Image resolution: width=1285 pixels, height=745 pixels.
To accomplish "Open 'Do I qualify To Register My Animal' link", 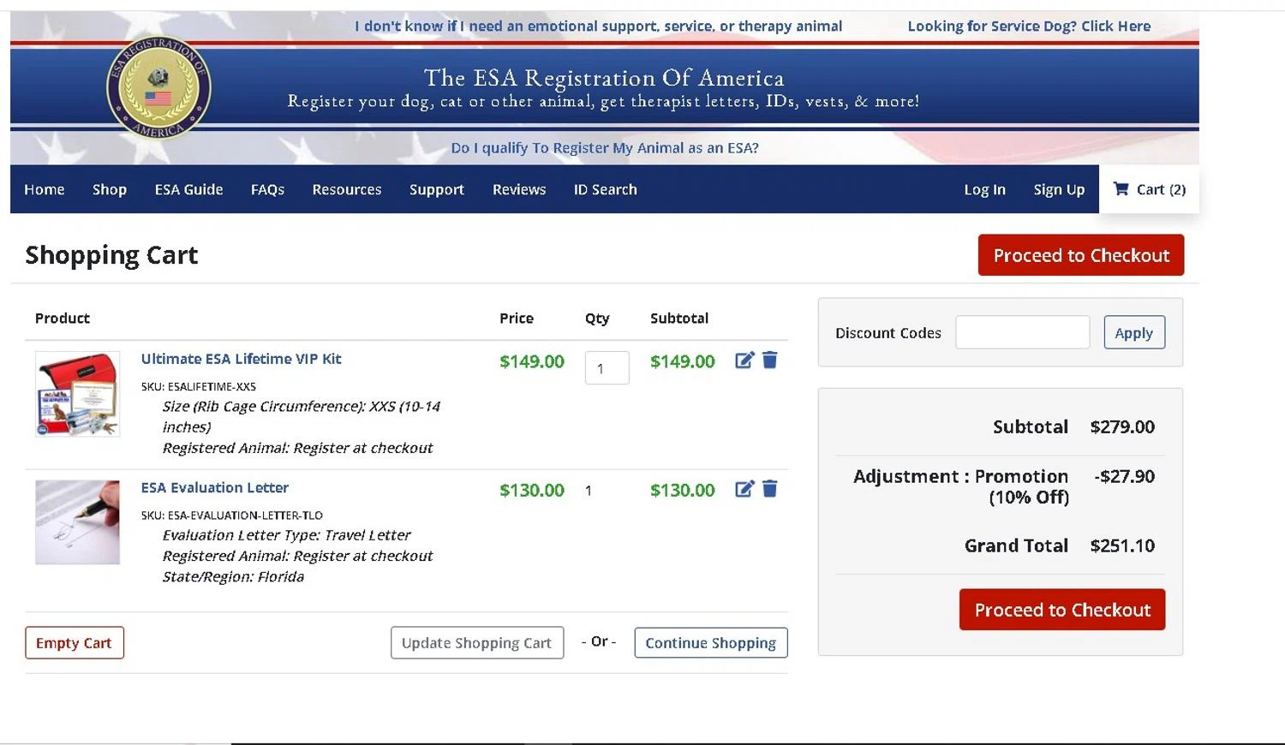I will tap(605, 147).
